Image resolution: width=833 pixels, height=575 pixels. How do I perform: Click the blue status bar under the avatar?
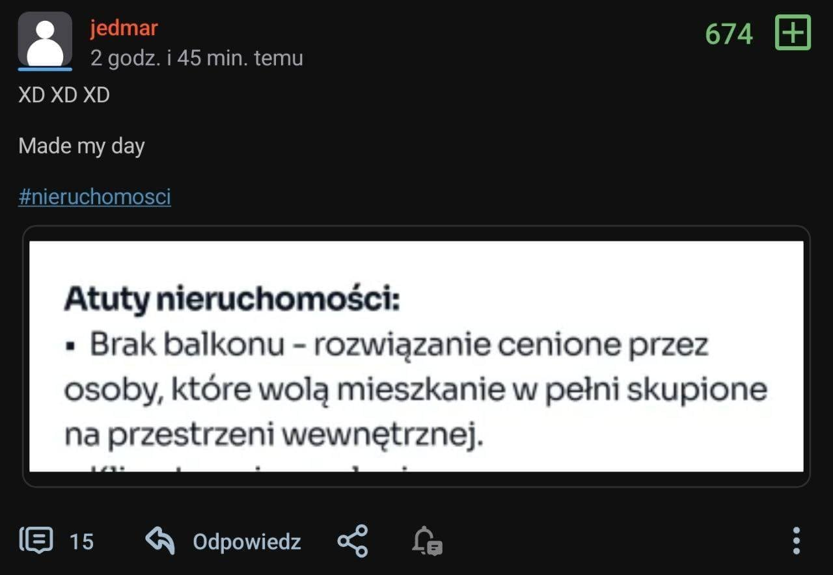point(45,68)
